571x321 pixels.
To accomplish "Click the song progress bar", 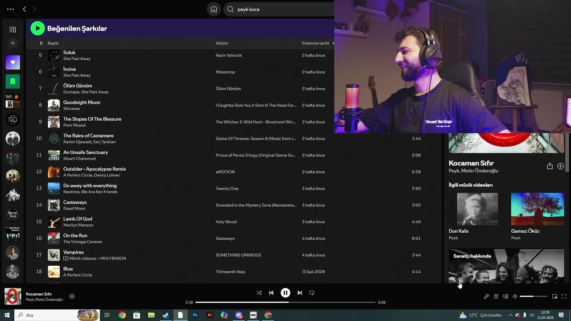I will pyautogui.click(x=285, y=302).
